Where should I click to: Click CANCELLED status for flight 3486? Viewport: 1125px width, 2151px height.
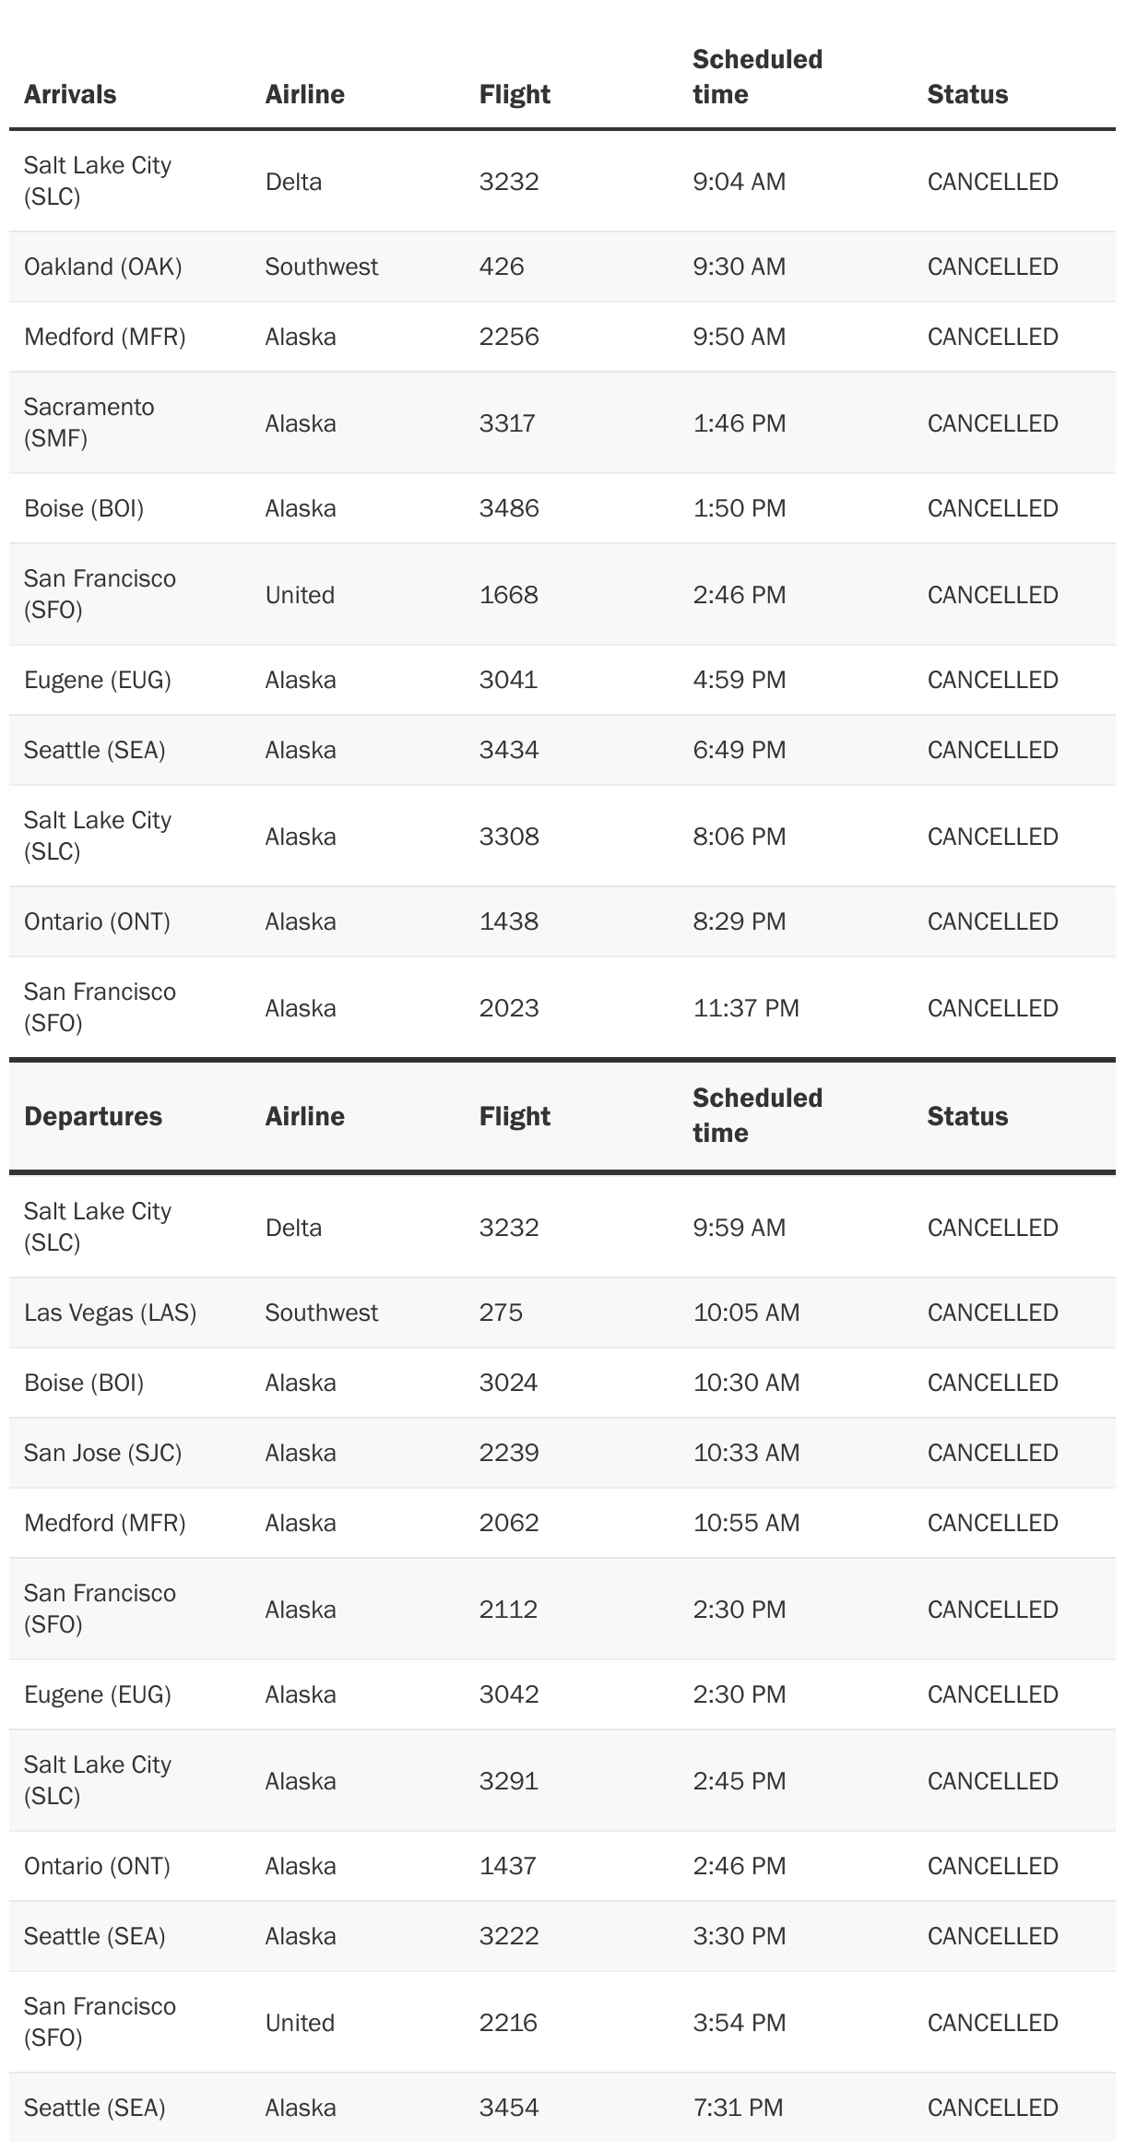(992, 508)
